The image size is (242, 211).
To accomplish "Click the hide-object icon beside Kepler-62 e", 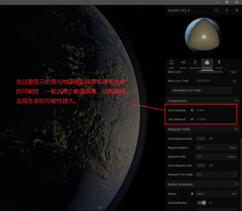I will pyautogui.click(x=217, y=10).
